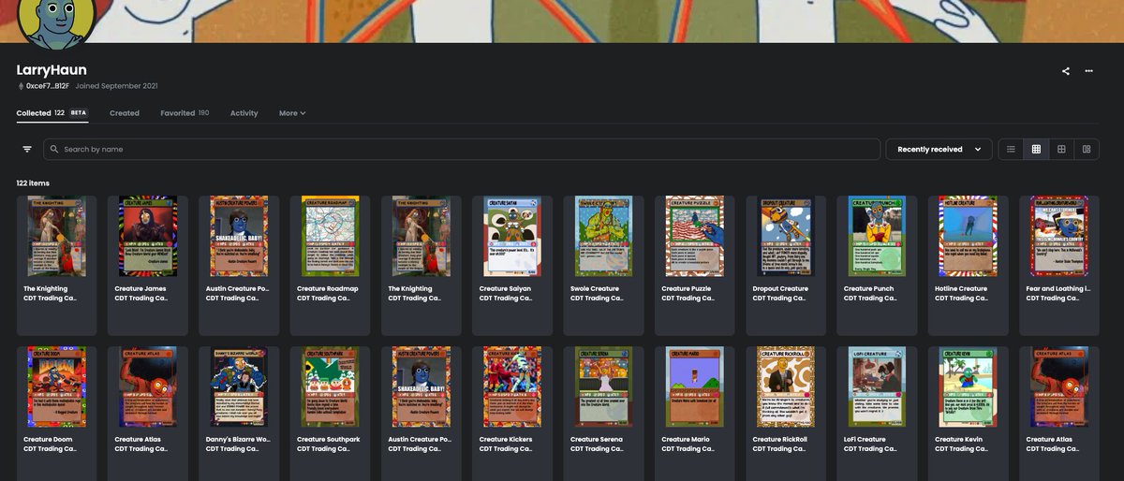Viewport: 1124px width, 481px height.
Task: Select the mosaic collage view layout
Action: point(1087,149)
